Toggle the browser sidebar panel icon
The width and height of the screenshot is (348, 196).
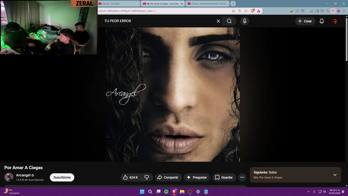[317, 11]
